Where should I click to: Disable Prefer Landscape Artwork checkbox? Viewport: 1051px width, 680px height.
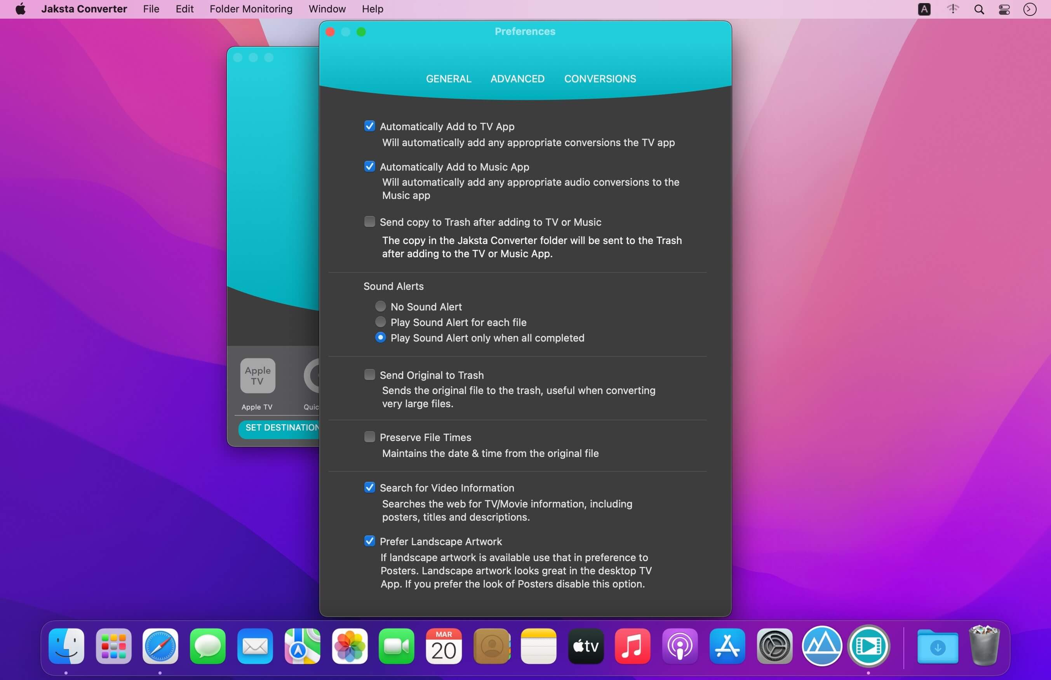tap(369, 541)
